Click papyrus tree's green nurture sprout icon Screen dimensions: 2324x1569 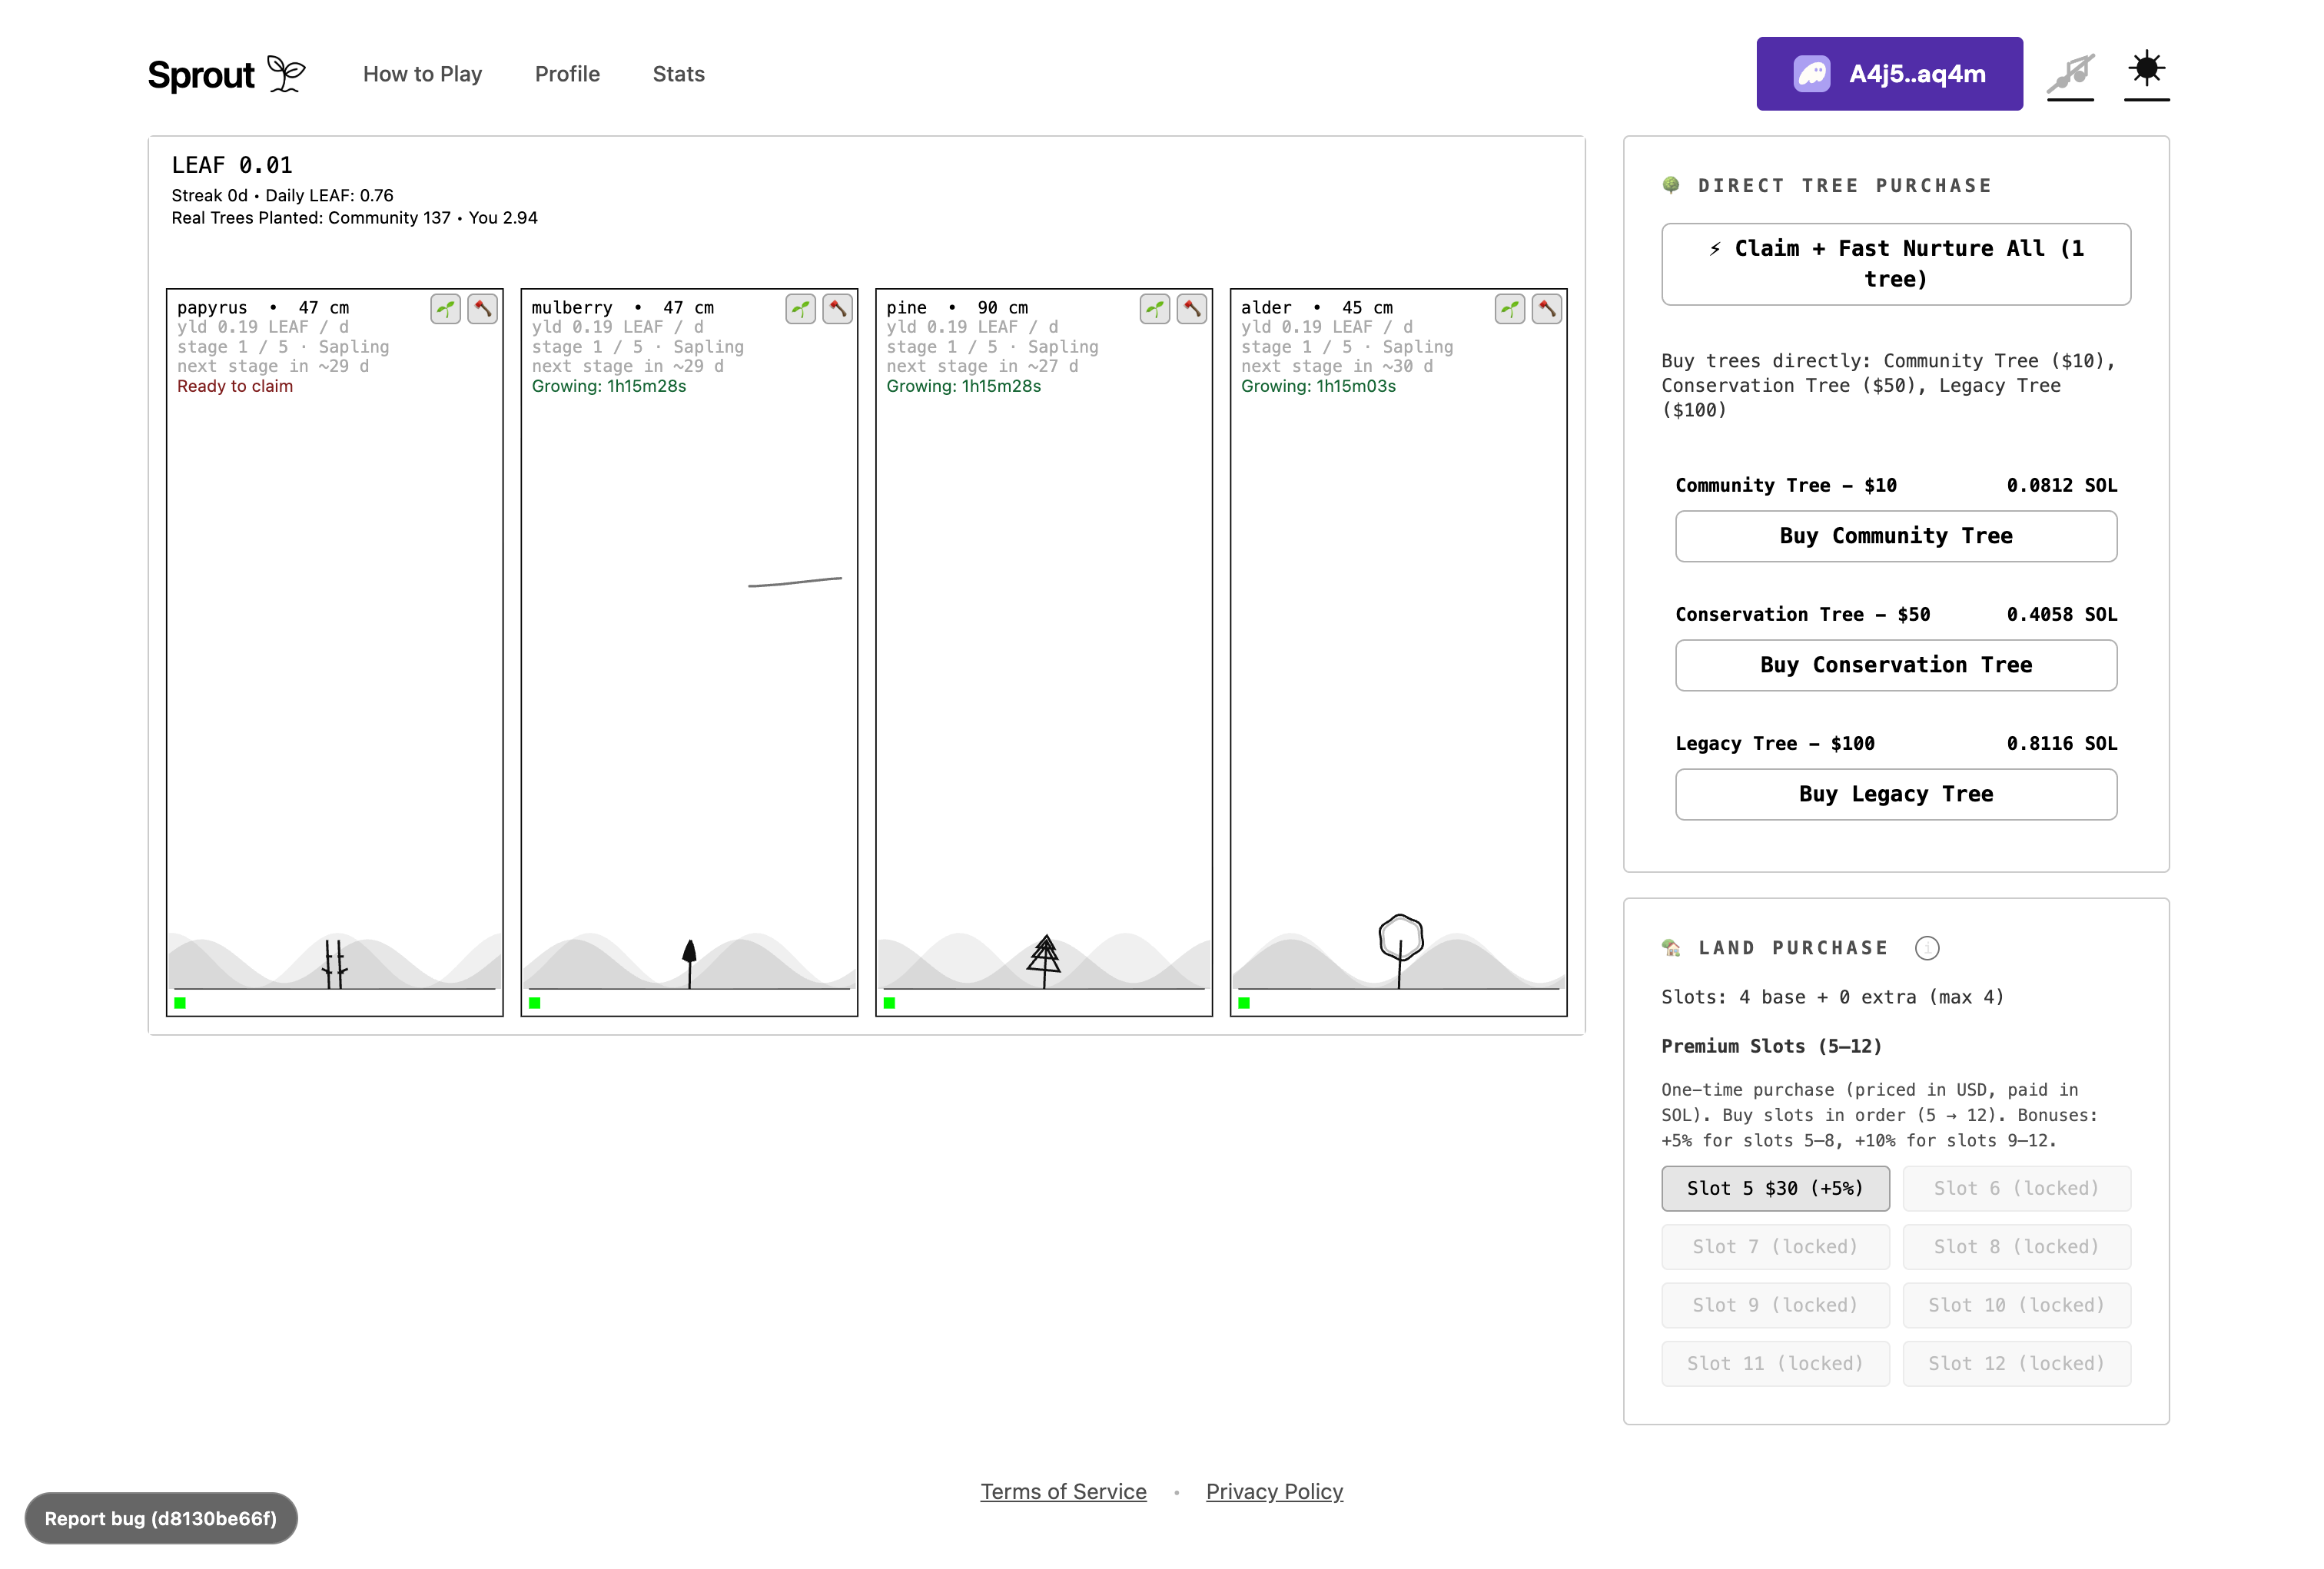446,309
